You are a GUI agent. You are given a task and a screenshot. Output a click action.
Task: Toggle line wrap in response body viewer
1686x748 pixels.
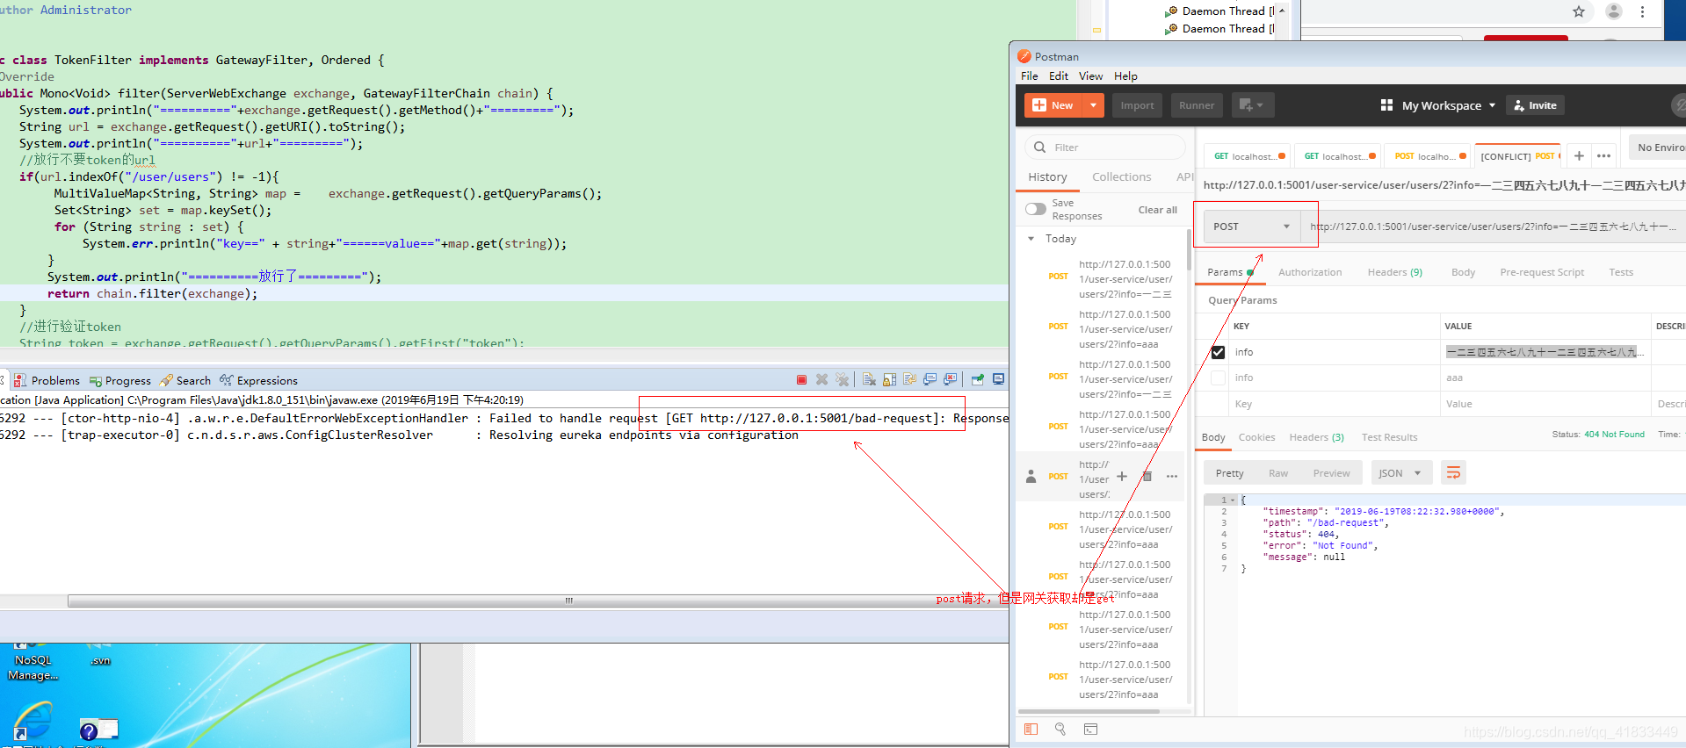coord(1453,473)
